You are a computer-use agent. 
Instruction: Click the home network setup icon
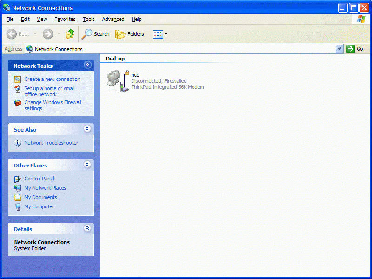18,89
